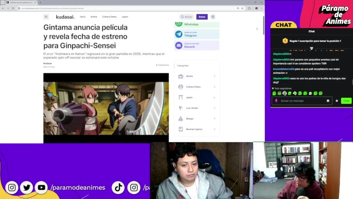Click the Anime category TV icon
Screen dimensions: 353x199
click(181, 76)
